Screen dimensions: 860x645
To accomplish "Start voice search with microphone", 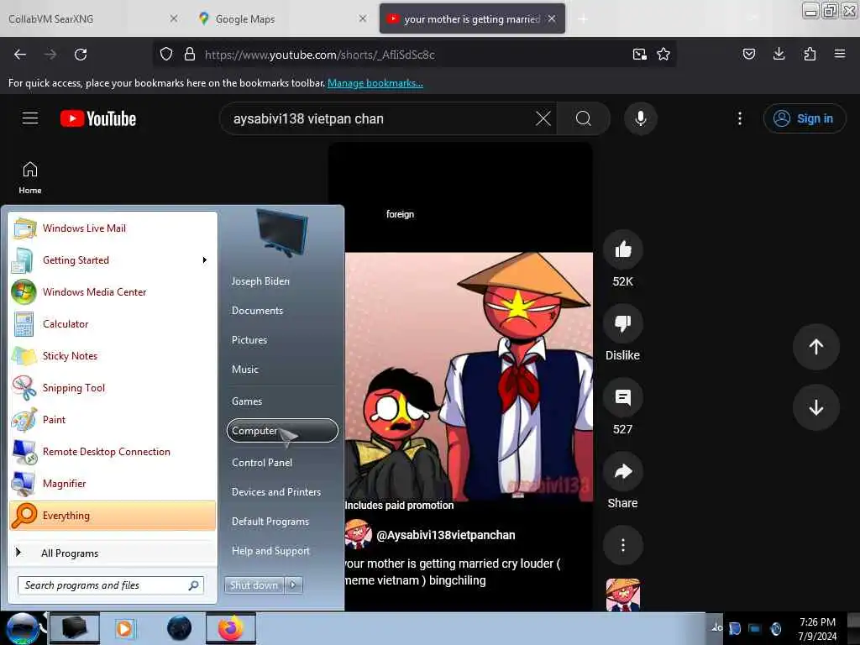I will tap(640, 118).
